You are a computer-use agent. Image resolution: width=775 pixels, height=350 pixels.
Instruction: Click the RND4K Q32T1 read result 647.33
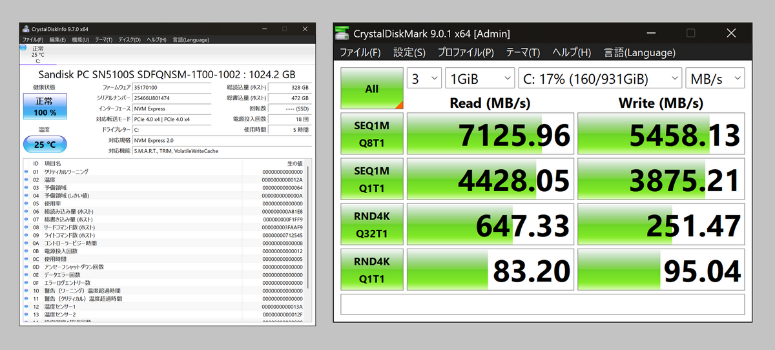[x=490, y=225]
